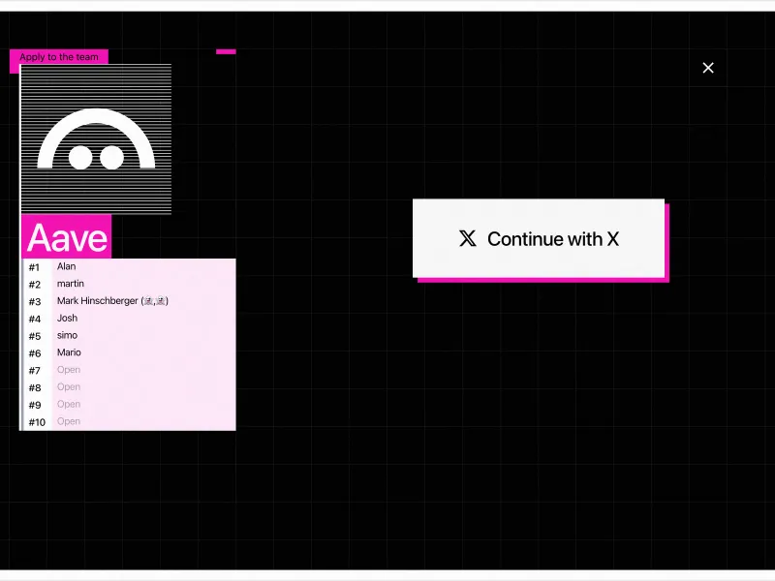This screenshot has height=581, width=775.
Task: Close the dialog with the X icon
Action: (708, 68)
